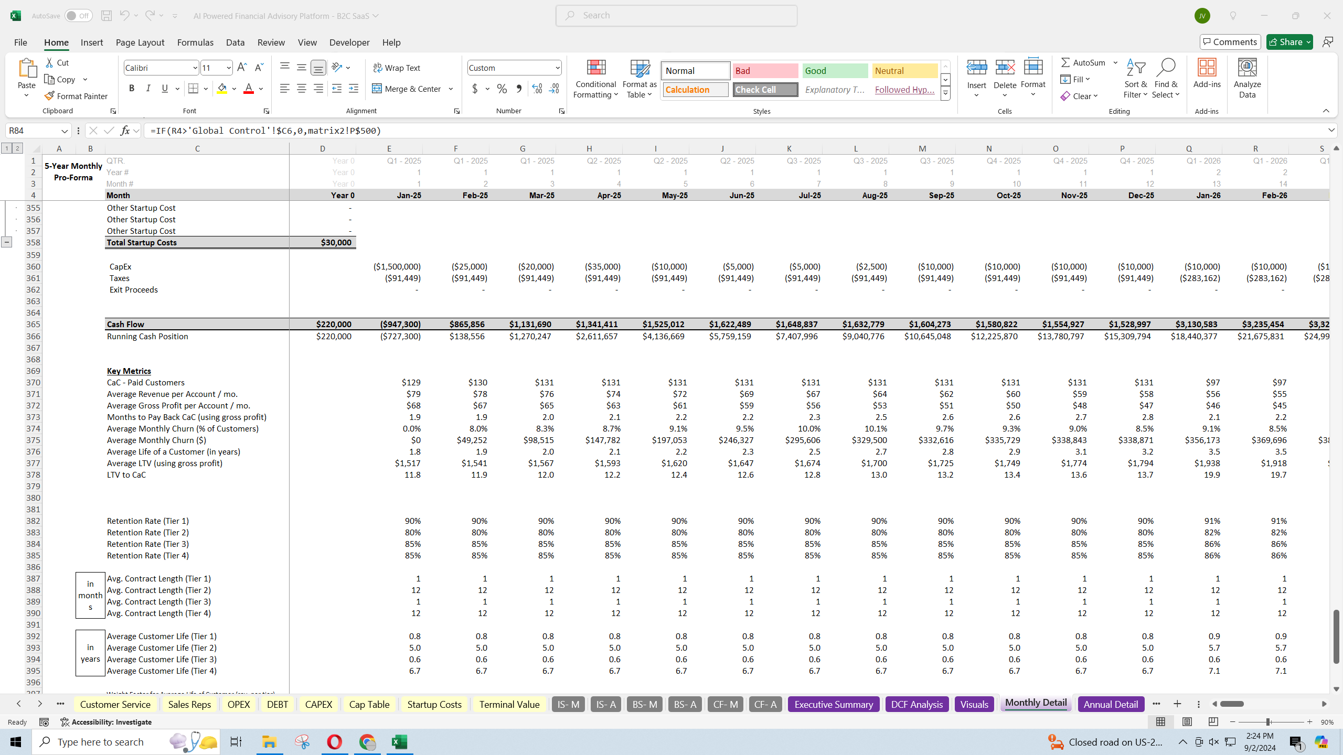1343x755 pixels.
Task: Click the Share button
Action: point(1289,42)
